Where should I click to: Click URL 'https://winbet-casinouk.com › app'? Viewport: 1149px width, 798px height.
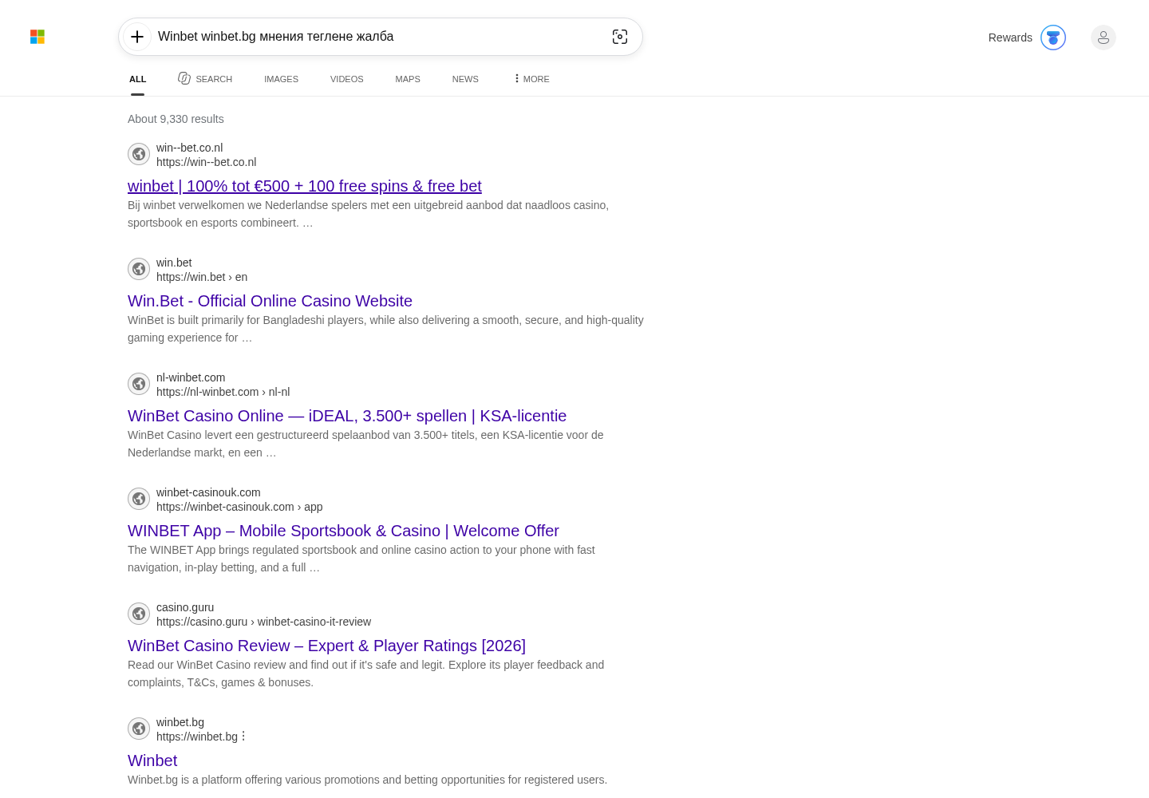[239, 507]
